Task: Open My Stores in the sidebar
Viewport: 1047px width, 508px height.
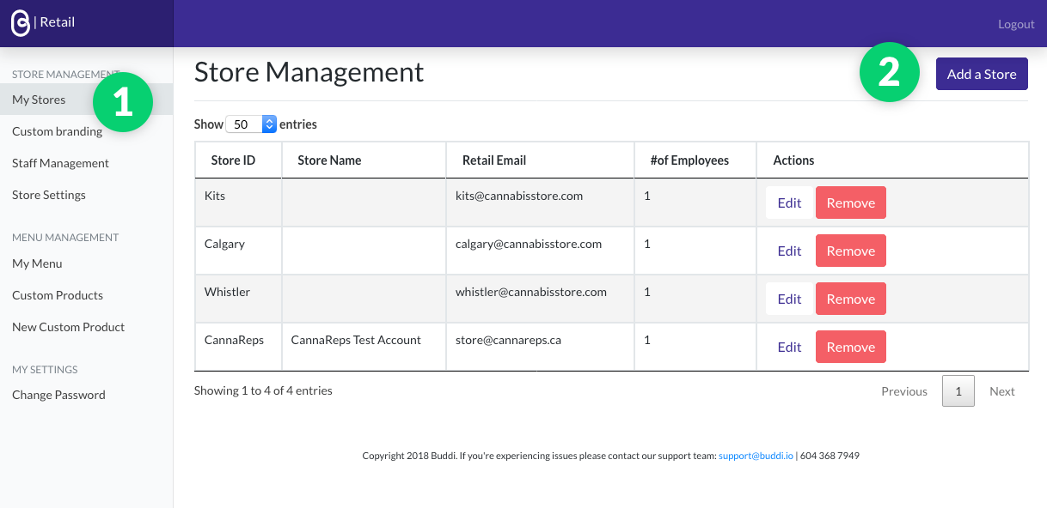Action: [x=39, y=100]
